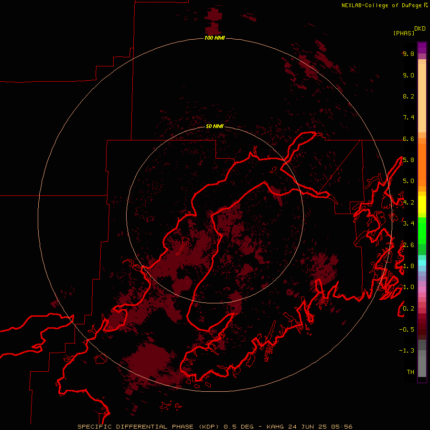Click the DKD legend title
This screenshot has width=430, height=430.
[420, 28]
